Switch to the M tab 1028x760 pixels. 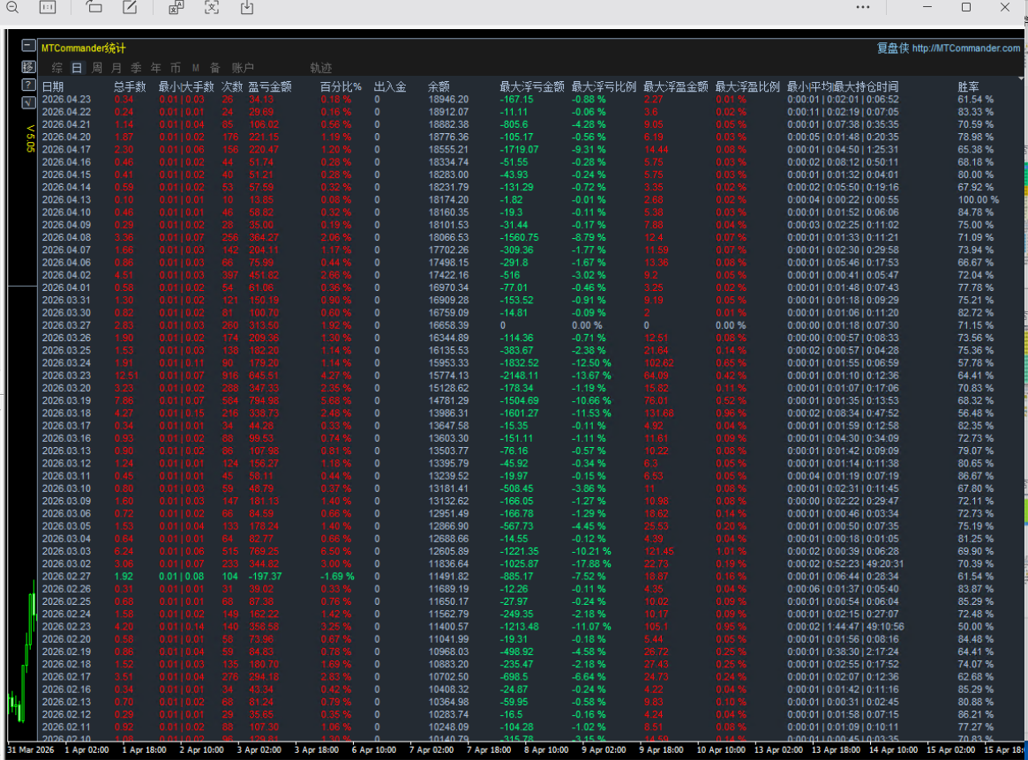coord(195,68)
